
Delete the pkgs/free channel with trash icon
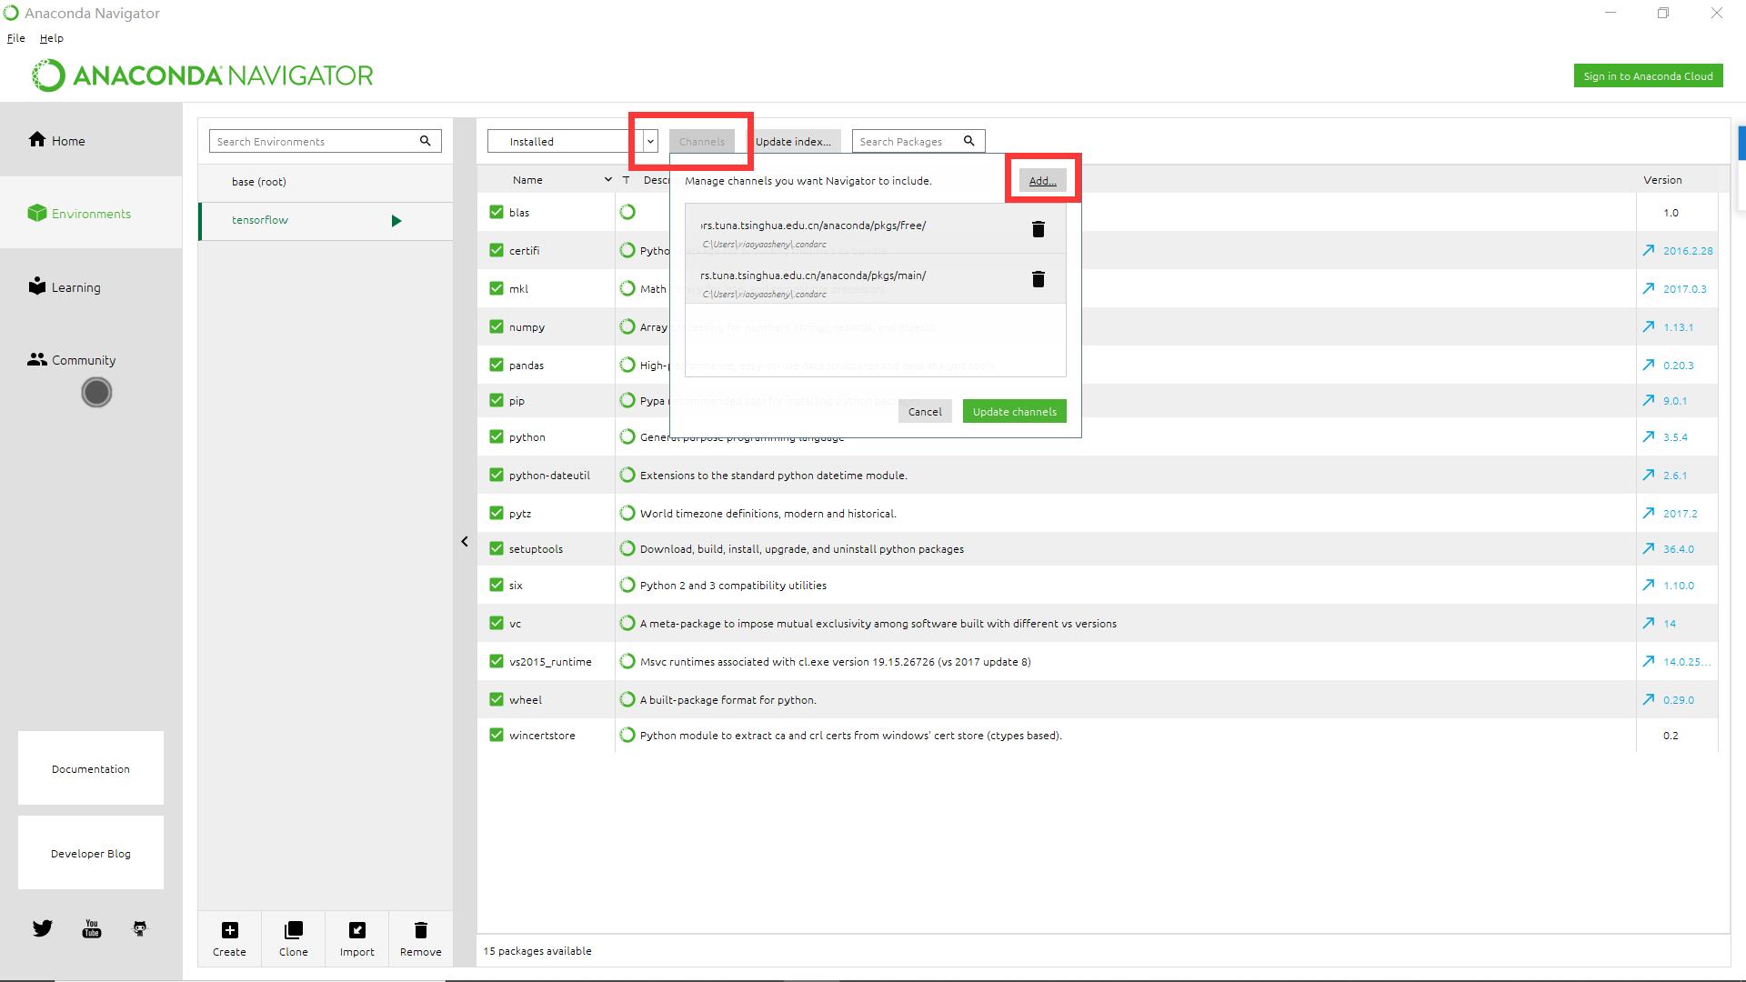tap(1038, 229)
